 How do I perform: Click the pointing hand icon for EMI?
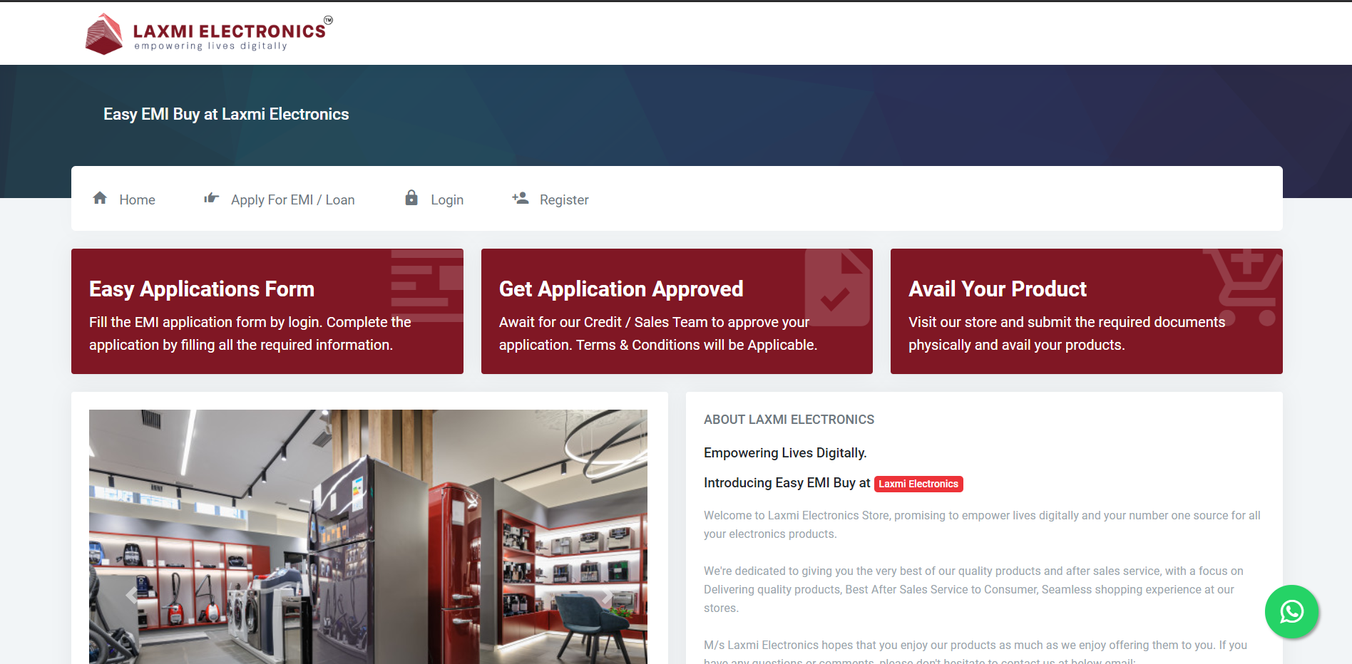[211, 198]
